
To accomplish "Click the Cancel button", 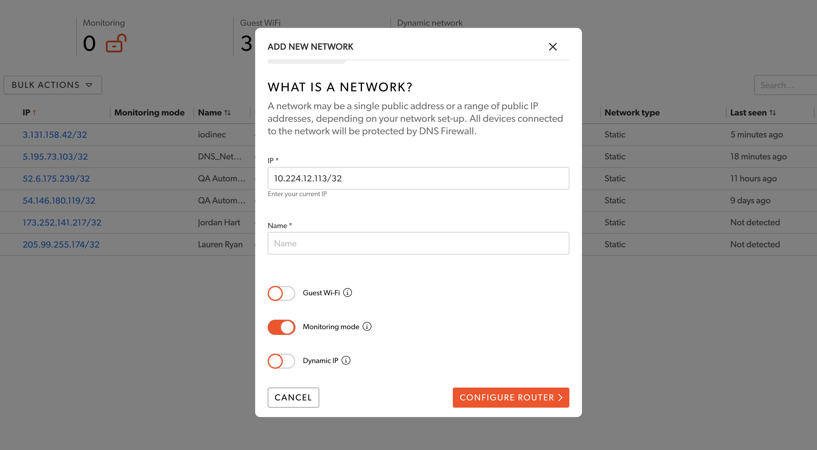I will (293, 397).
